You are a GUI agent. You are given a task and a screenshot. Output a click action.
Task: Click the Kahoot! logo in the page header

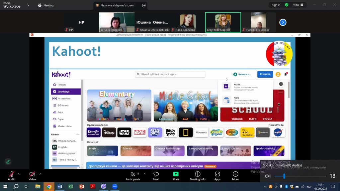click(x=61, y=75)
